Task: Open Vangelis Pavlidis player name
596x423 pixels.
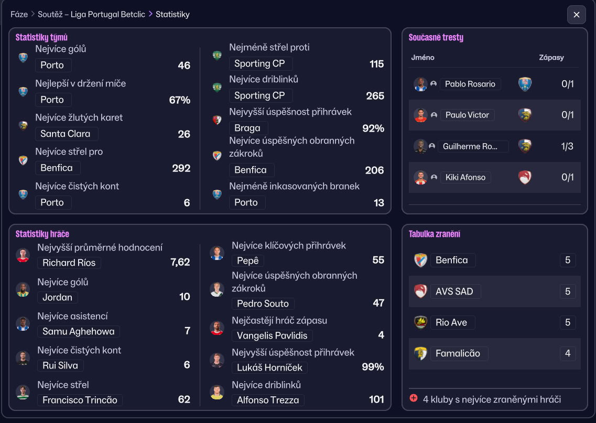Action: pos(272,335)
